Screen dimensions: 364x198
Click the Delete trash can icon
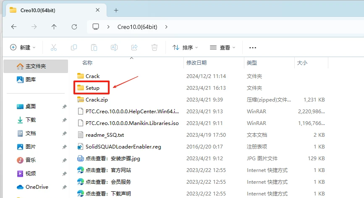coord(155,47)
